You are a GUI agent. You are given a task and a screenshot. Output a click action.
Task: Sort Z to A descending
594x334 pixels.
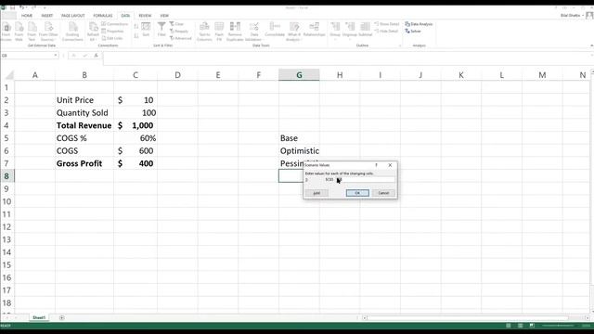click(136, 35)
